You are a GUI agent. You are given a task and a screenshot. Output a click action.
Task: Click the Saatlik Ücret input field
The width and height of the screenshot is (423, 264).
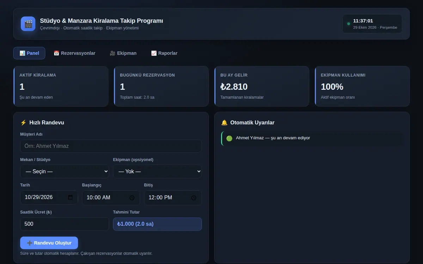[65, 224]
